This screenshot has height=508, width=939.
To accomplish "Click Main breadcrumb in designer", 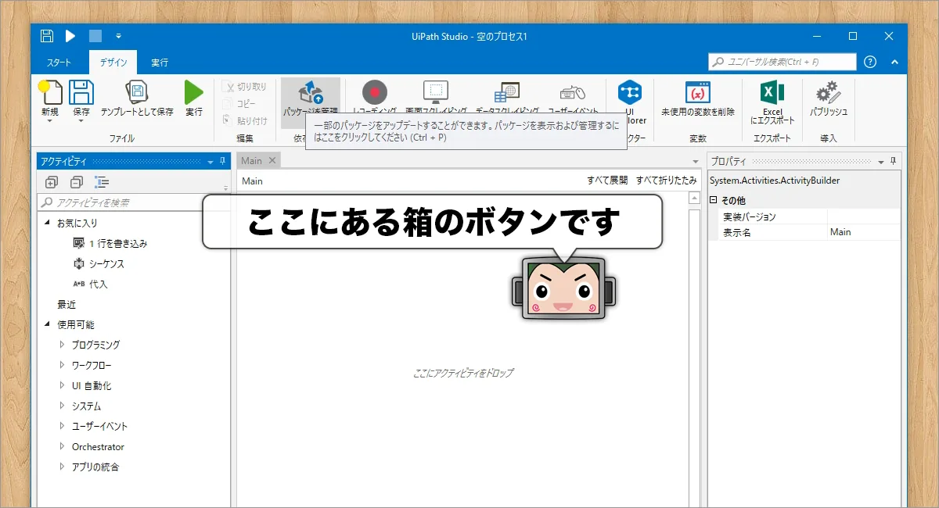I will pyautogui.click(x=252, y=181).
